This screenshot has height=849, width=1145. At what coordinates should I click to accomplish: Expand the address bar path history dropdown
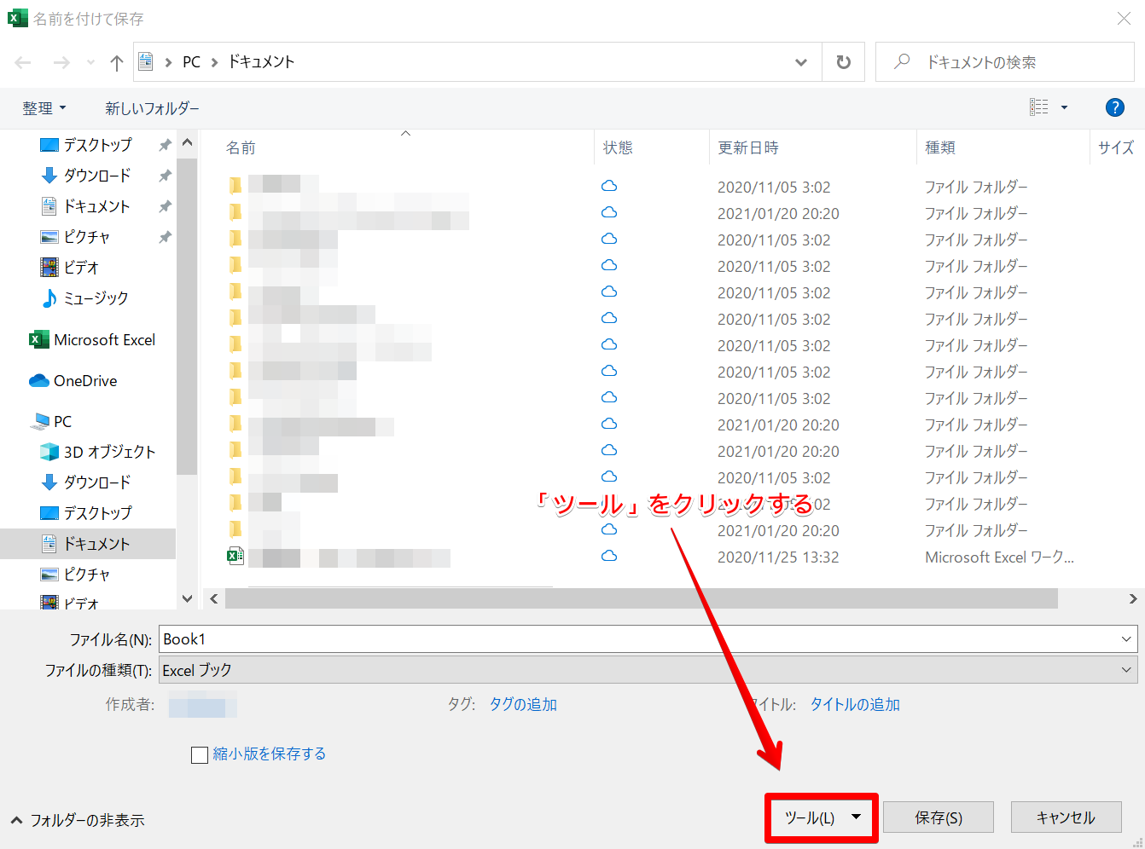click(x=800, y=62)
